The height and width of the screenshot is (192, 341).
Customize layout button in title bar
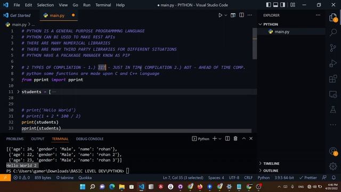(x=293, y=5)
